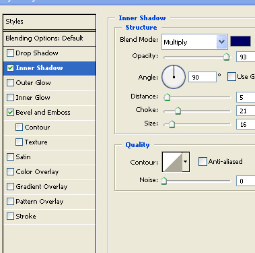
Task: Select the highlighted Inner Shadow style label
Action: (x=39, y=68)
